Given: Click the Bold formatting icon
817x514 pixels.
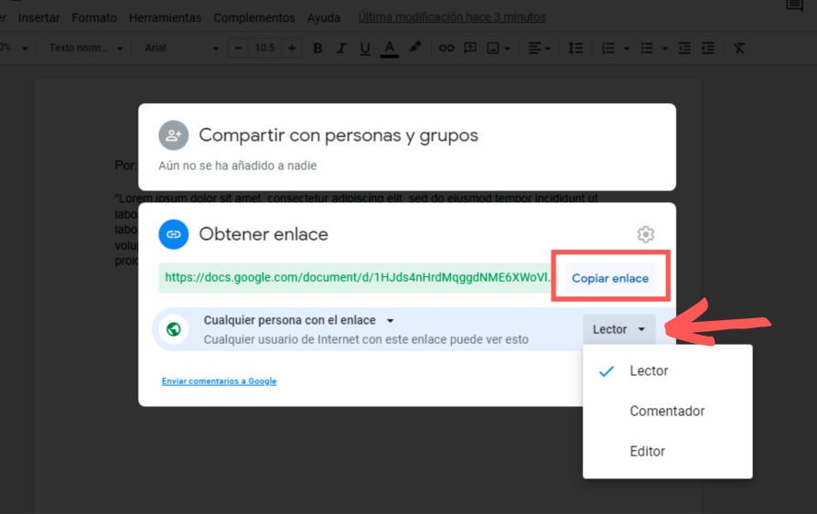Looking at the screenshot, I should 317,48.
